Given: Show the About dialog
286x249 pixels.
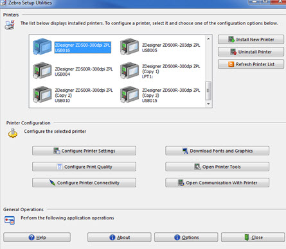Looking at the screenshot, I should (x=119, y=237).
